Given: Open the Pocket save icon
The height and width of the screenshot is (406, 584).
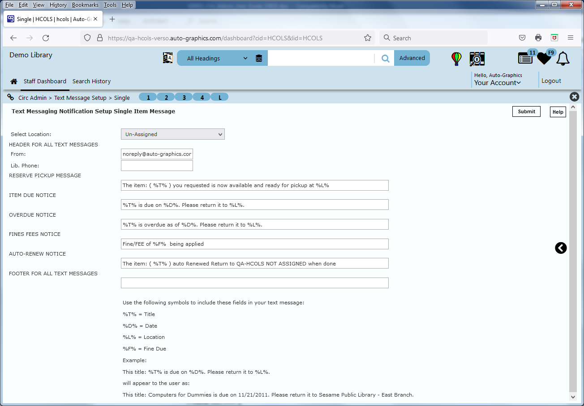Looking at the screenshot, I should 522,38.
